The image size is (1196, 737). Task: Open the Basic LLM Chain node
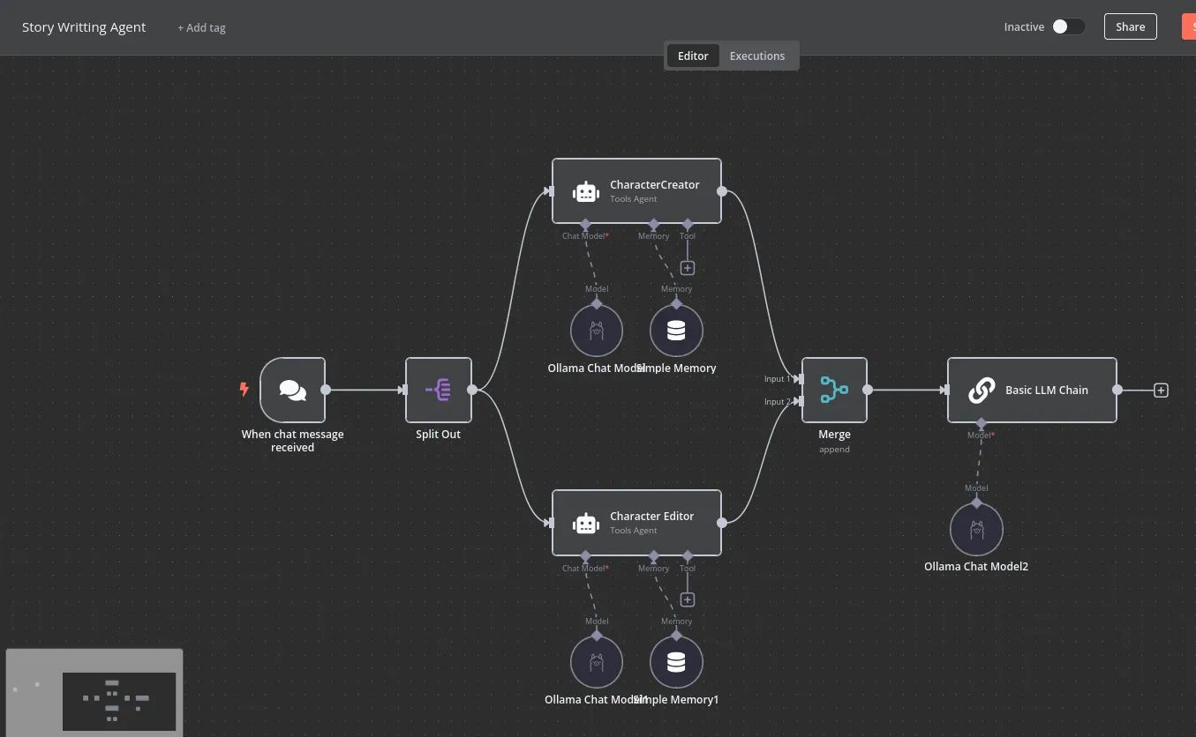[x=1032, y=390]
